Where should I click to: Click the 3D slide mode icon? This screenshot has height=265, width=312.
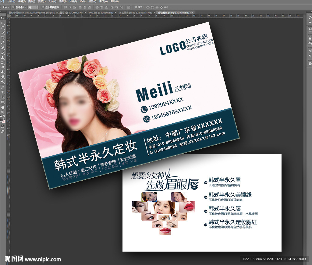(161, 7)
